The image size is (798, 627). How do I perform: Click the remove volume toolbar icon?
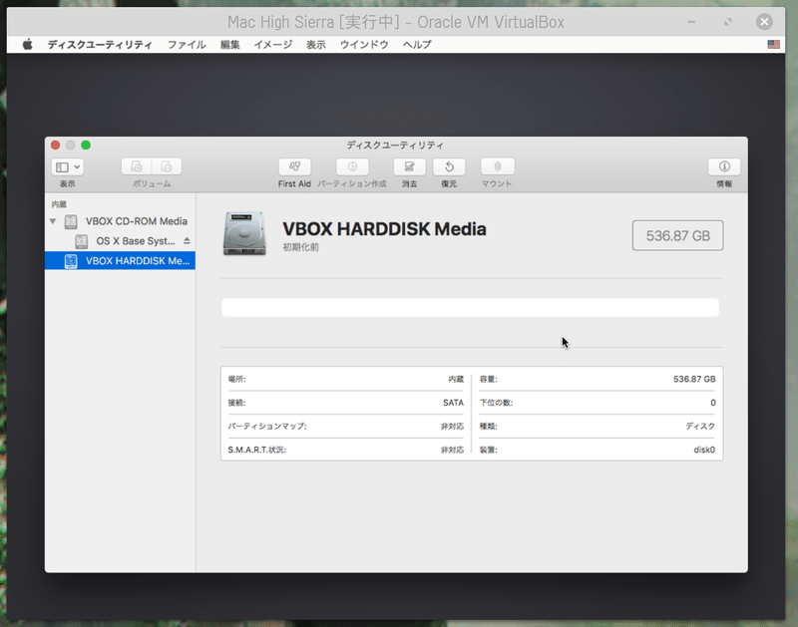[167, 166]
